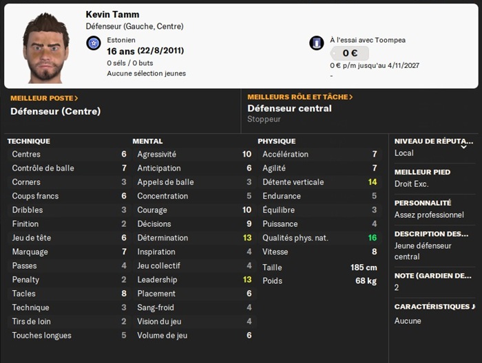The width and height of the screenshot is (482, 363).
Task: Select the Mental column header
Action: pyautogui.click(x=147, y=141)
